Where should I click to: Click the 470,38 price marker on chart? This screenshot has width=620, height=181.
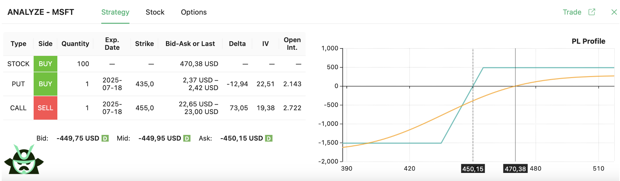pyautogui.click(x=515, y=169)
